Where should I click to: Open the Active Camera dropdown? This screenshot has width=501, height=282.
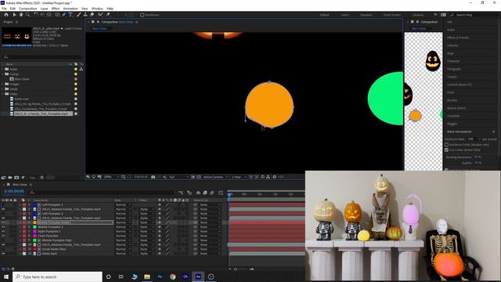[x=216, y=177]
